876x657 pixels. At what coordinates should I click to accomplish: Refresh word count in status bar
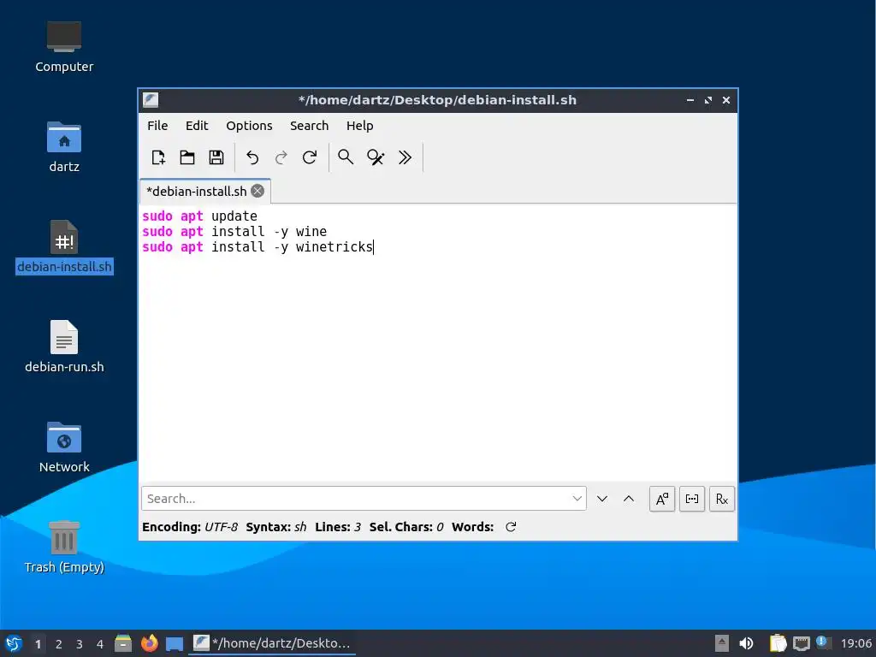pyautogui.click(x=511, y=527)
